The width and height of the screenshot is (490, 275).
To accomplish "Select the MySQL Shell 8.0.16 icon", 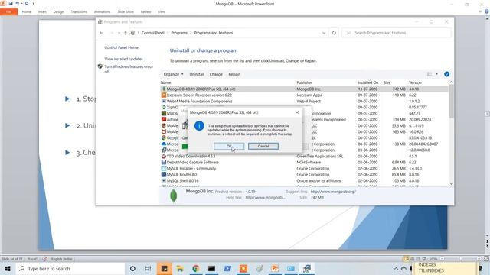I will click(x=163, y=180).
